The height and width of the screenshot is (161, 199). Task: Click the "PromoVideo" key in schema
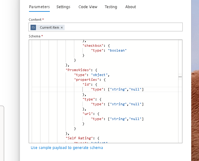click(x=78, y=70)
